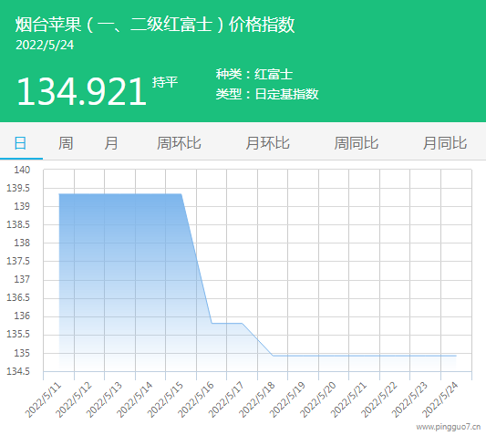
Task: Click the 烟台苹果价格指数 title
Action: coord(155,25)
